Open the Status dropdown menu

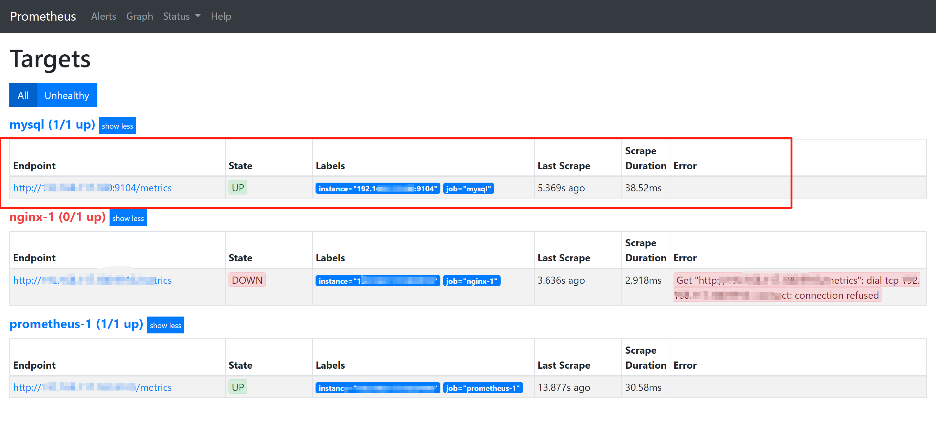click(181, 16)
